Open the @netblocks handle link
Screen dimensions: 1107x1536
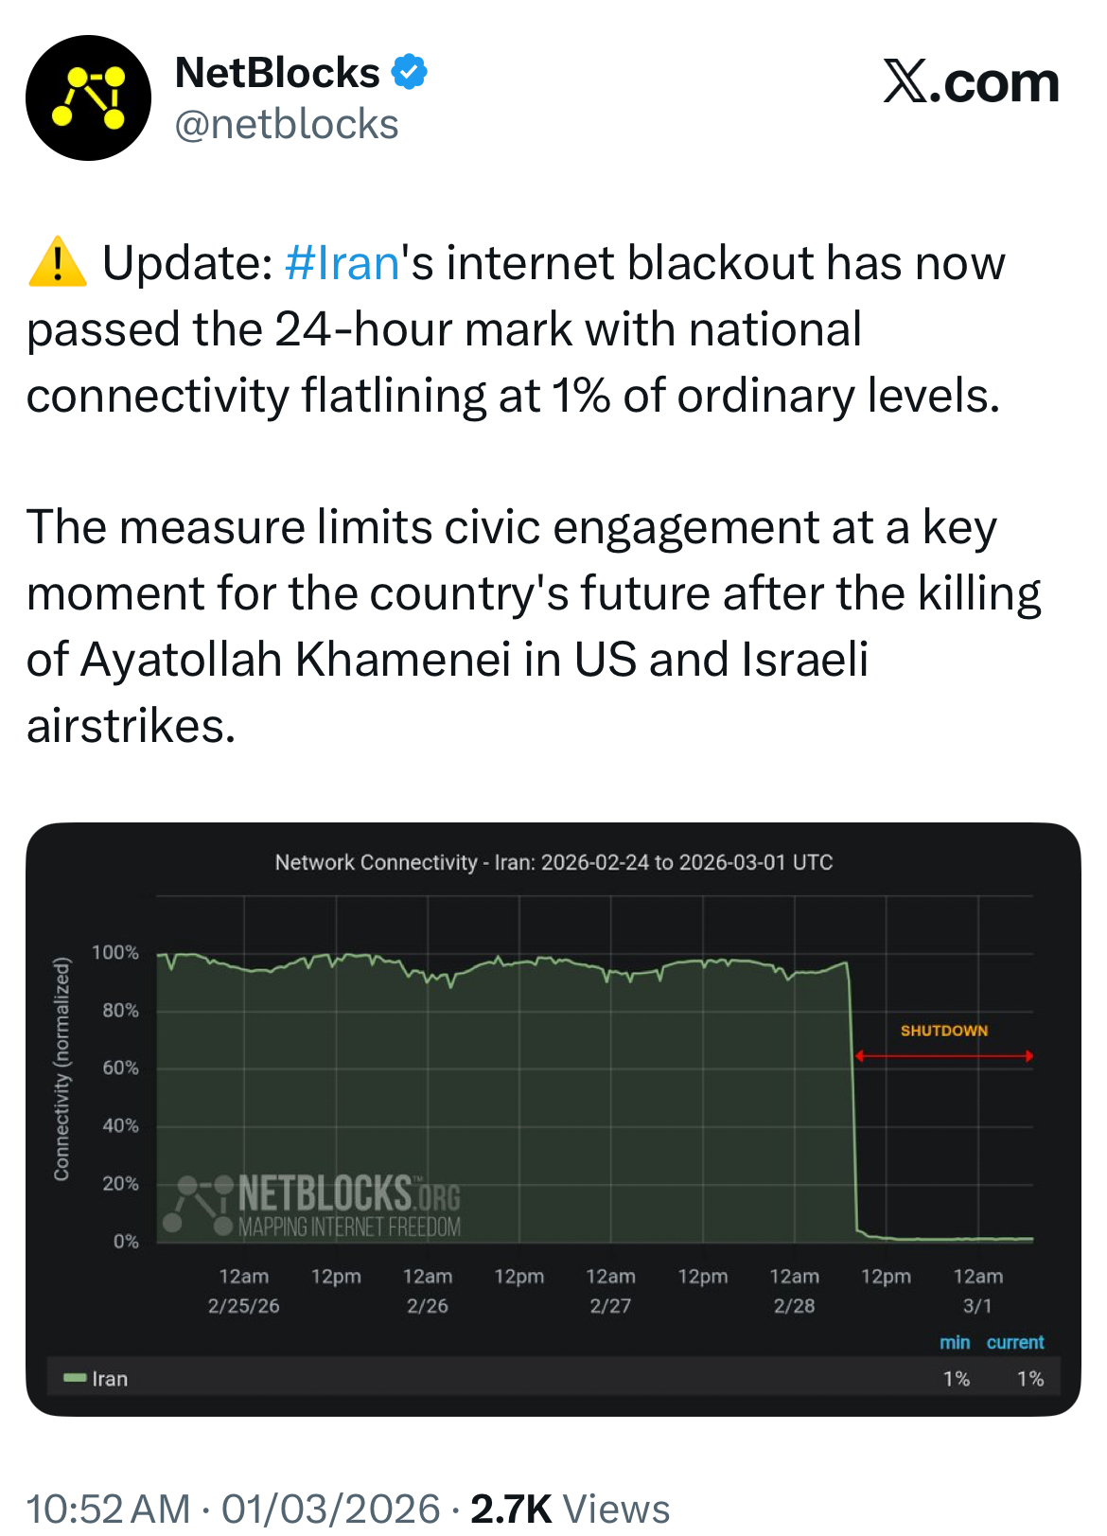287,125
